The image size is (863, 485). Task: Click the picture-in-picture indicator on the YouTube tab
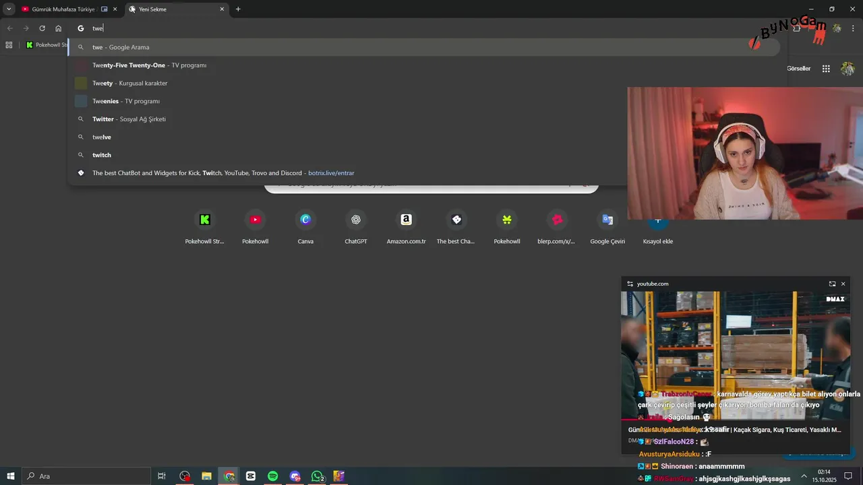coord(104,9)
